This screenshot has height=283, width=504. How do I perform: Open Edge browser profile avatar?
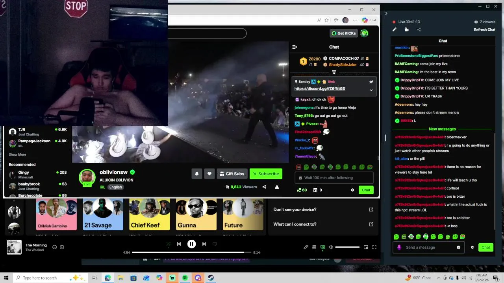[x=345, y=20]
